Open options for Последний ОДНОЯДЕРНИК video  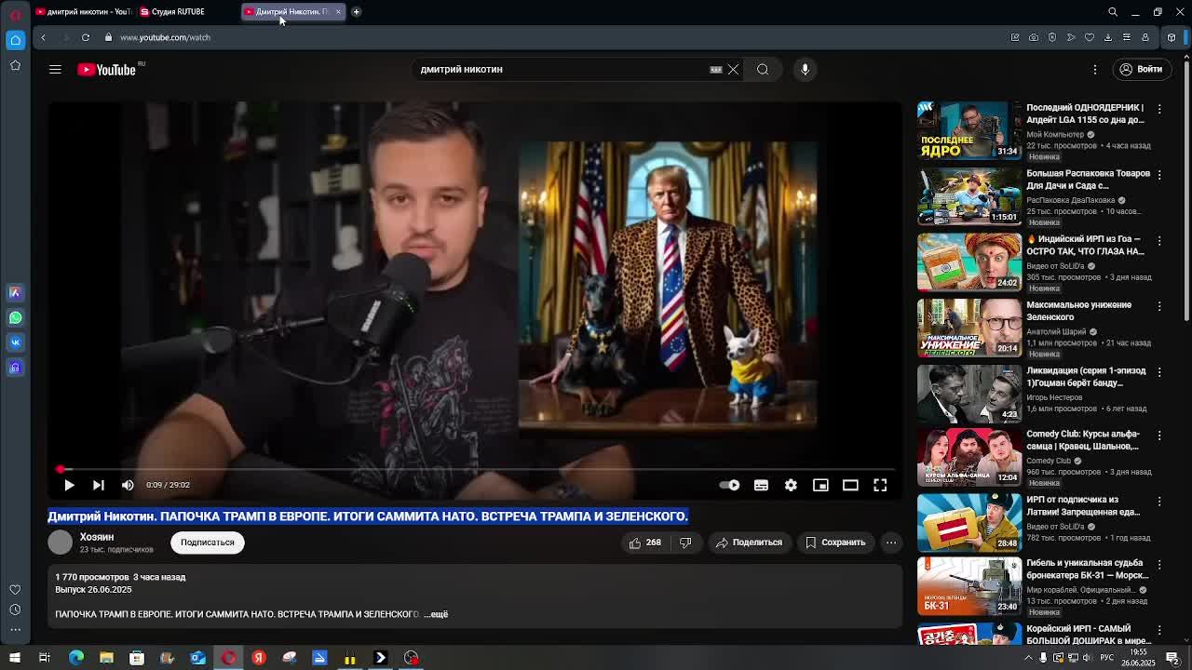(x=1159, y=109)
